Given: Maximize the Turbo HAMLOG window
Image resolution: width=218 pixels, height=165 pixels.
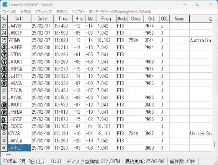Looking at the screenshot, I should point(198,5).
